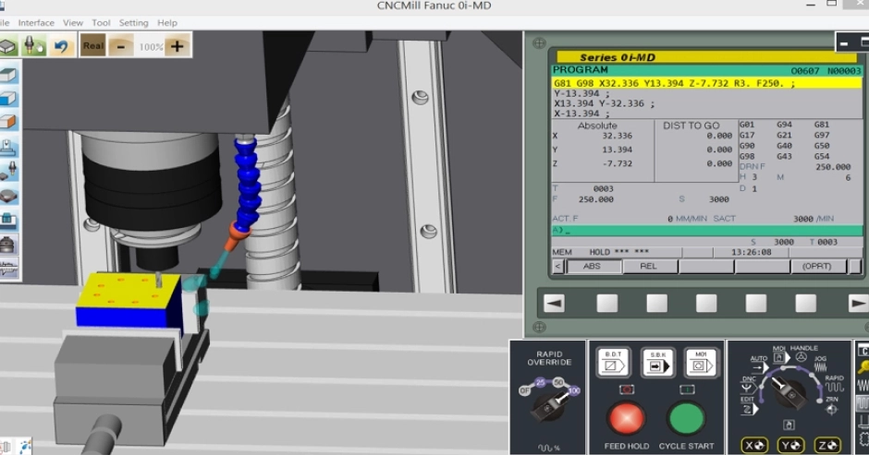The image size is (869, 455).
Task: Select HANDLE mode on mode selector
Action: click(803, 353)
